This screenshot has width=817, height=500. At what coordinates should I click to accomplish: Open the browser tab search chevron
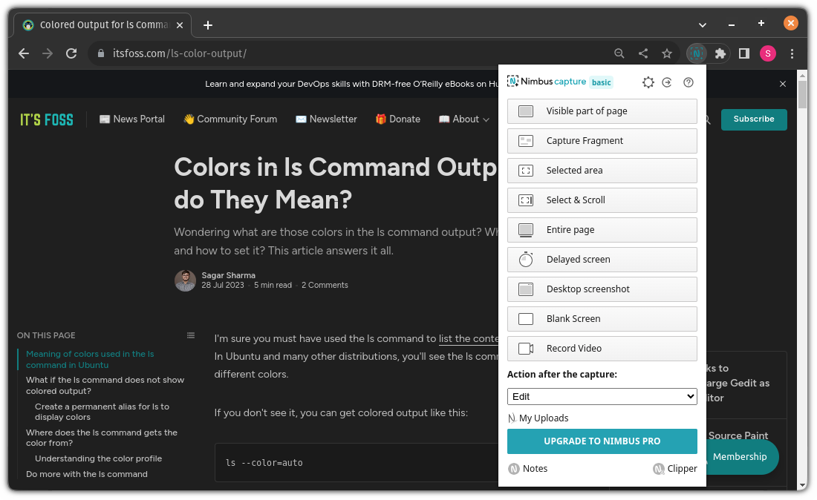(702, 24)
